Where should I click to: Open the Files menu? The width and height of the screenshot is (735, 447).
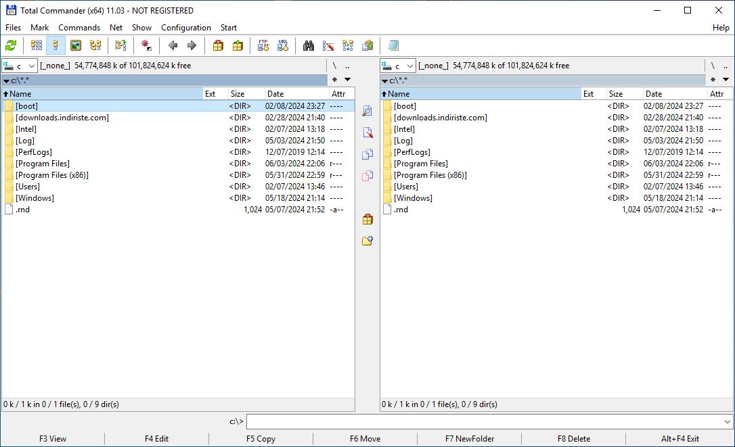[x=13, y=28]
